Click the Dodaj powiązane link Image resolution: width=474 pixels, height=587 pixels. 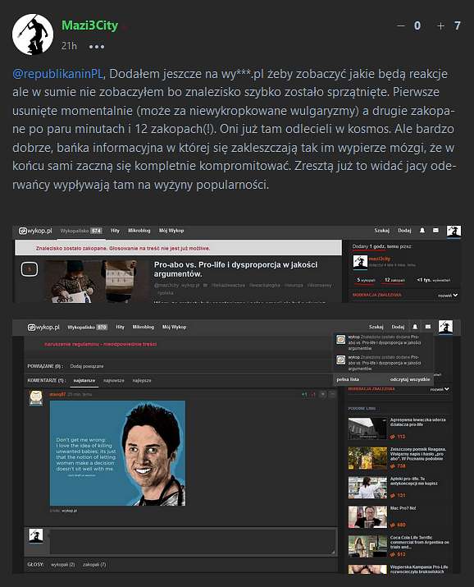tap(87, 366)
